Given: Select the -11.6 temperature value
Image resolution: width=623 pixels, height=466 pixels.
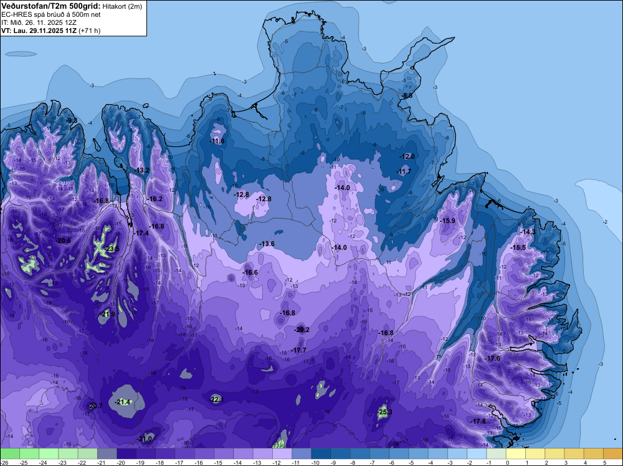Looking at the screenshot, I should pyautogui.click(x=217, y=141).
